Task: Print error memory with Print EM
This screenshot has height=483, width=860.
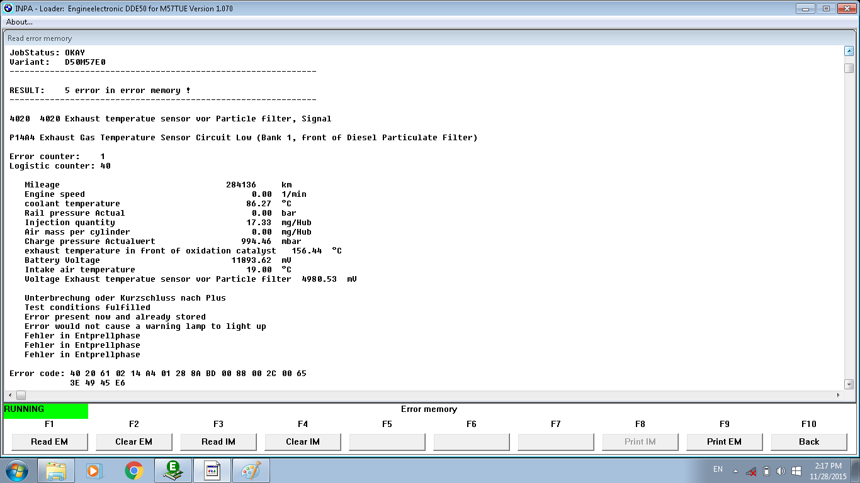Action: coord(724,441)
